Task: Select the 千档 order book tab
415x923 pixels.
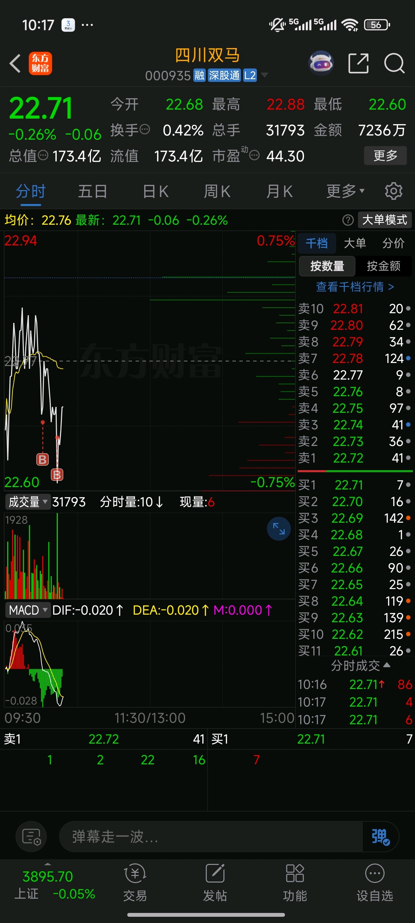Action: click(317, 243)
